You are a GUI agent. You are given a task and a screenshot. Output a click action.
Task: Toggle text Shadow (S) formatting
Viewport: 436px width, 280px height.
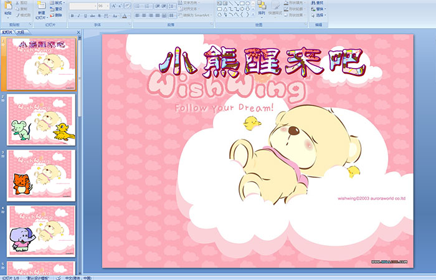(99, 16)
